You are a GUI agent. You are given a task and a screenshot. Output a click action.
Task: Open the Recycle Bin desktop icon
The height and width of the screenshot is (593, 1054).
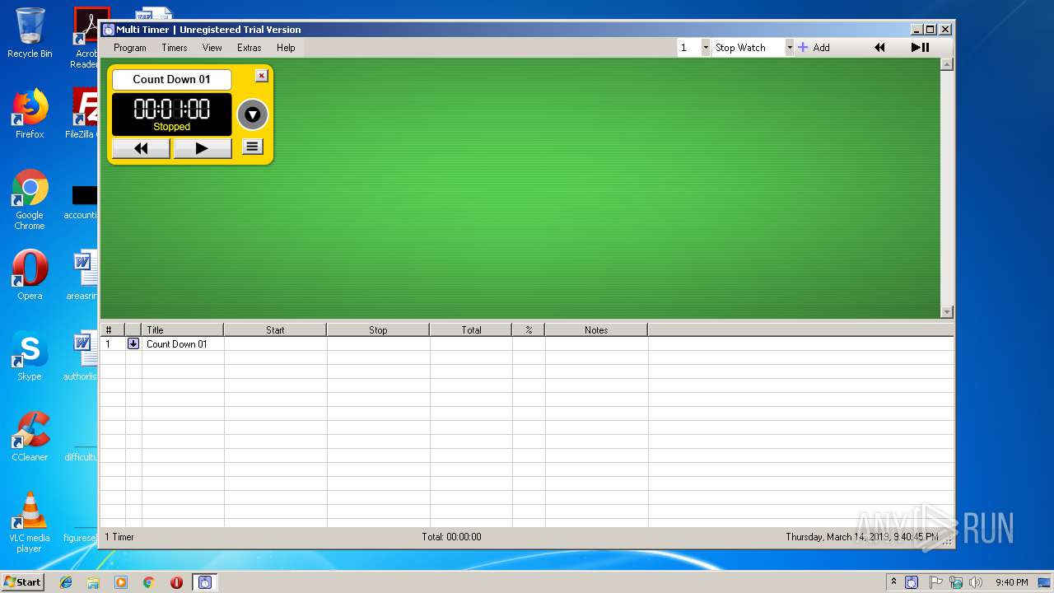click(x=30, y=33)
